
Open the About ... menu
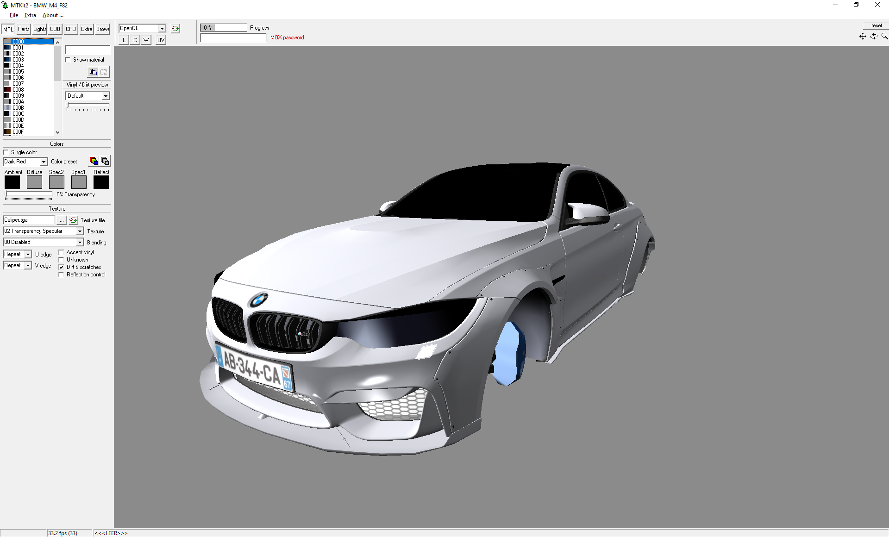tap(53, 15)
